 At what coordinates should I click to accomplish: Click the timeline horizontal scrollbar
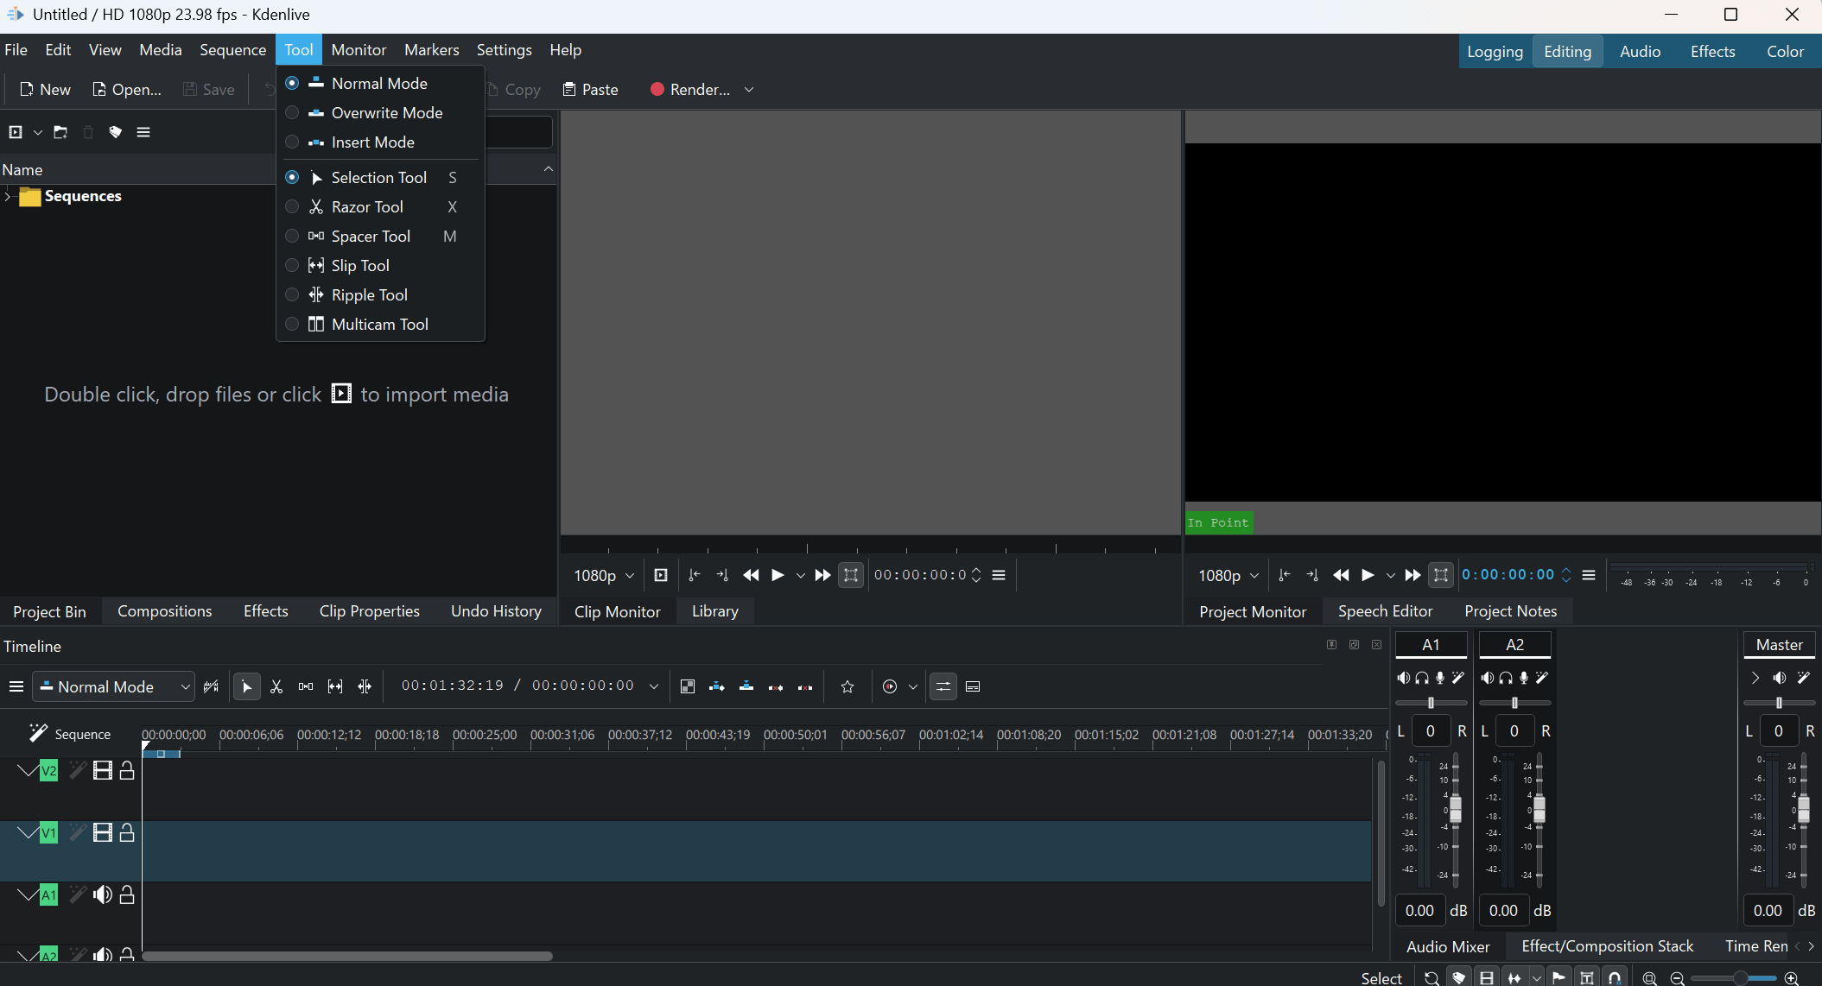click(347, 956)
